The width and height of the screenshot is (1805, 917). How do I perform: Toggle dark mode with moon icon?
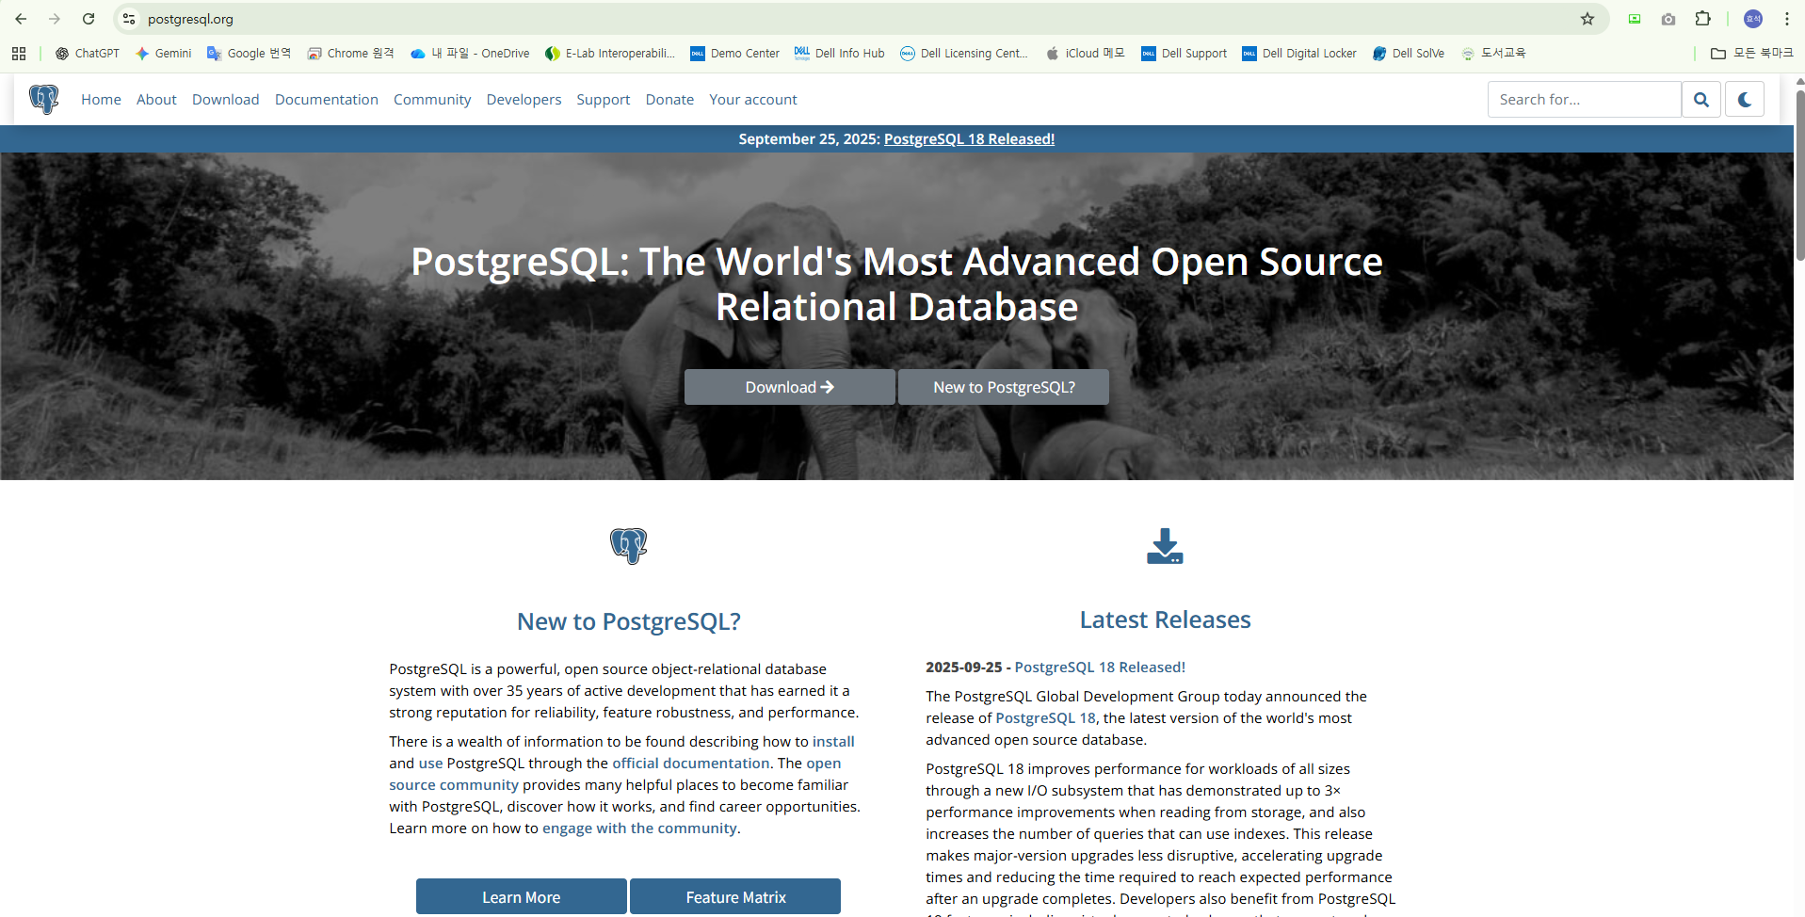coord(1745,99)
